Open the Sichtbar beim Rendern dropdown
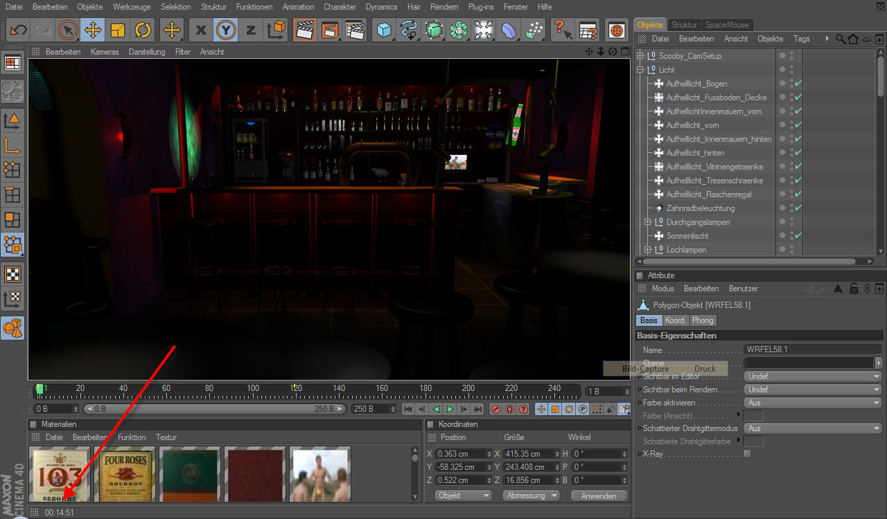This screenshot has width=887, height=519. click(813, 390)
